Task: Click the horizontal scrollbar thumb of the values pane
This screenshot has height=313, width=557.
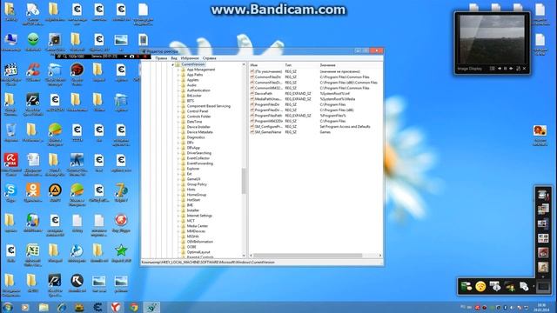Action: pyautogui.click(x=307, y=256)
